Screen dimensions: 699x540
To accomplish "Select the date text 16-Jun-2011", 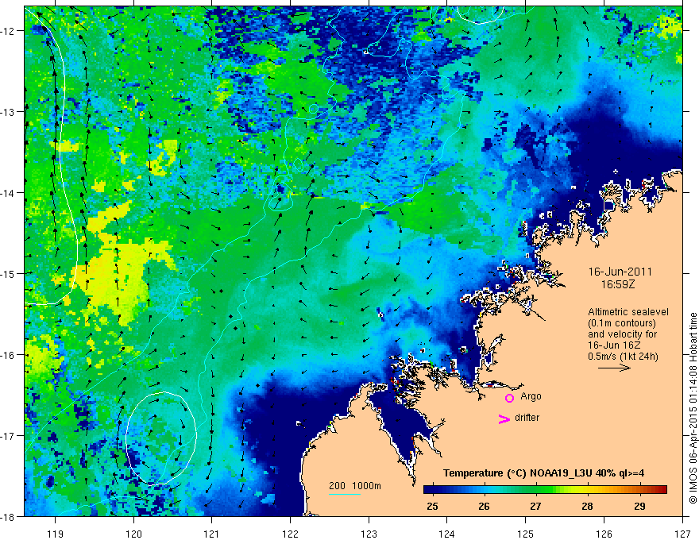I will click(x=620, y=272).
